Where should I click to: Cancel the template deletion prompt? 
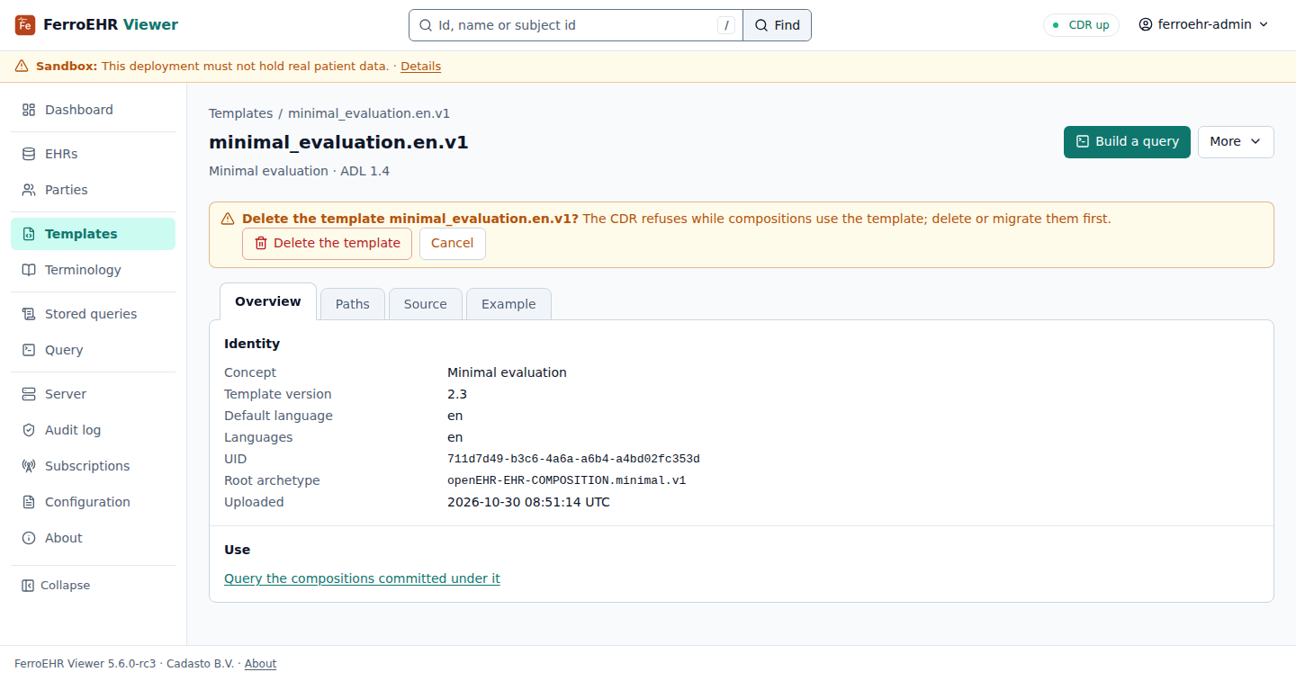coord(453,244)
